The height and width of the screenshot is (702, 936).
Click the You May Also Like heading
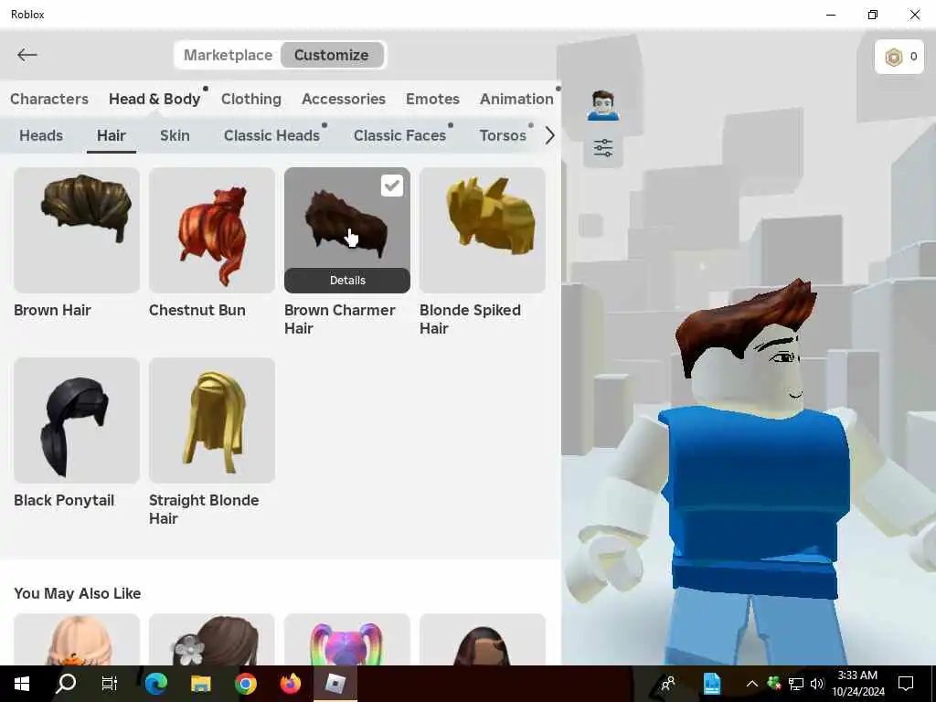(x=78, y=593)
